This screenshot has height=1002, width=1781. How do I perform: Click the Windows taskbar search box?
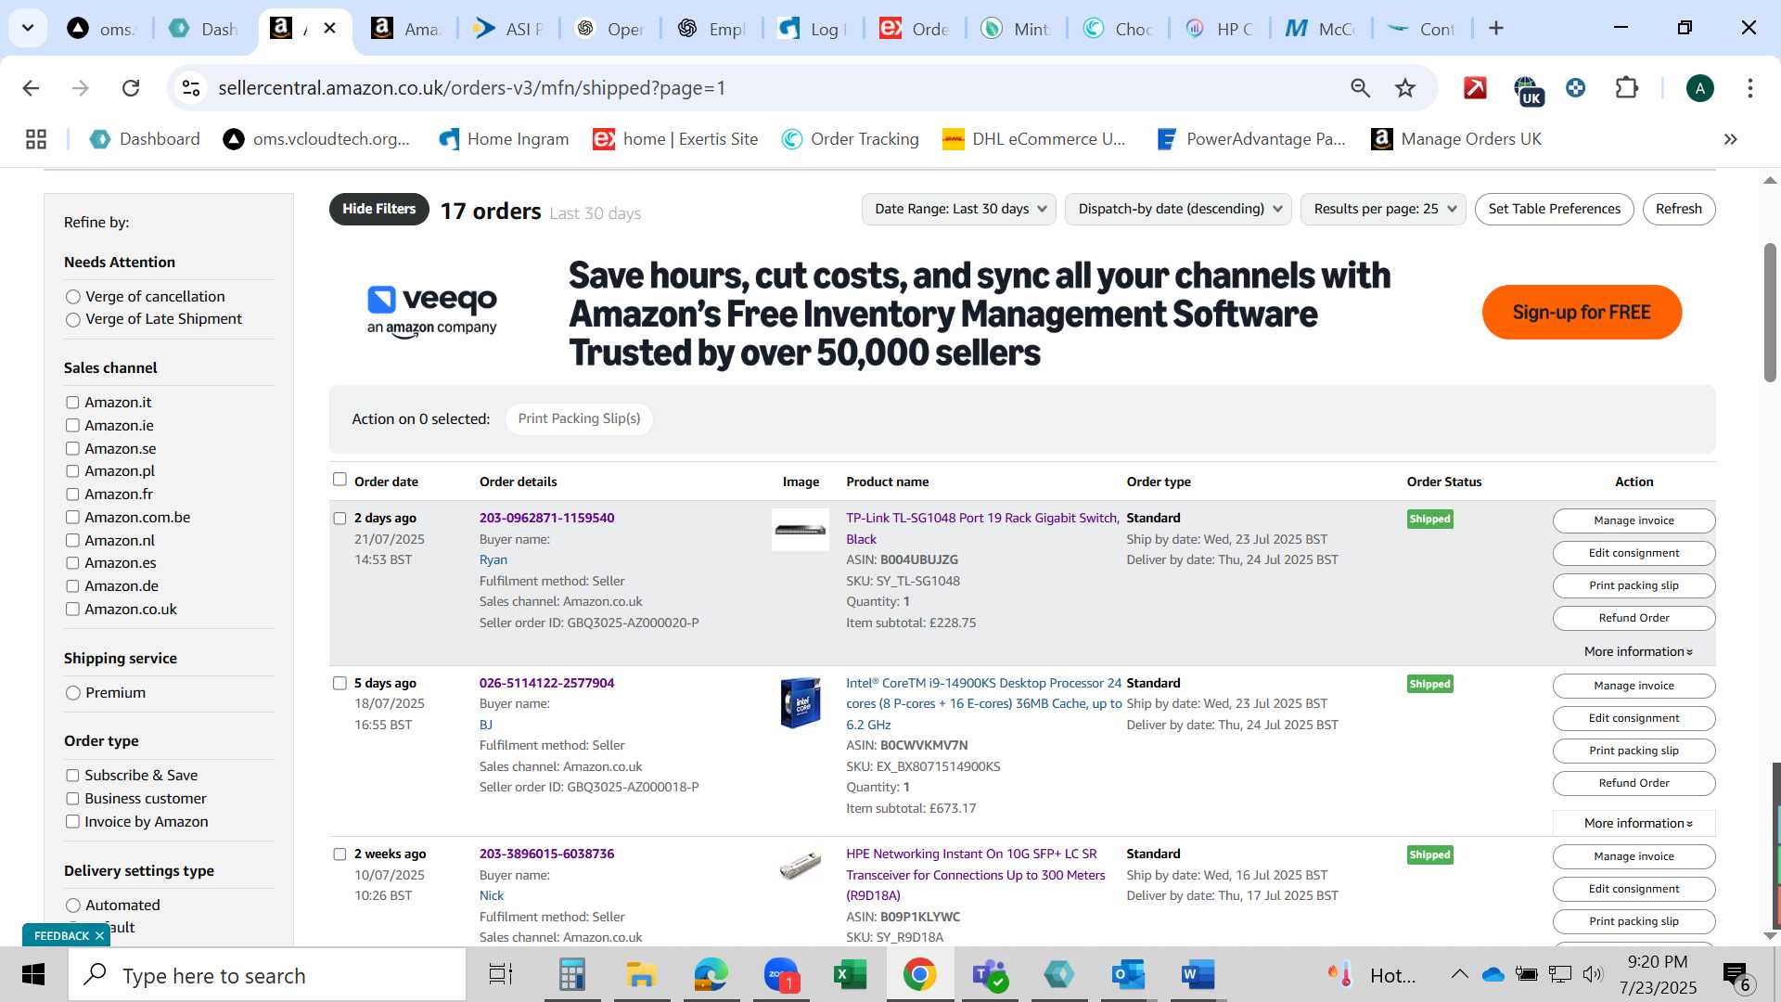click(x=267, y=975)
